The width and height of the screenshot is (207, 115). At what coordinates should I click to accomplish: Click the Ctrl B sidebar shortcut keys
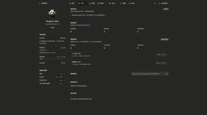[62, 80]
